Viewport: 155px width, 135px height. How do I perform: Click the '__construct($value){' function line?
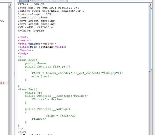click(x=56, y=96)
